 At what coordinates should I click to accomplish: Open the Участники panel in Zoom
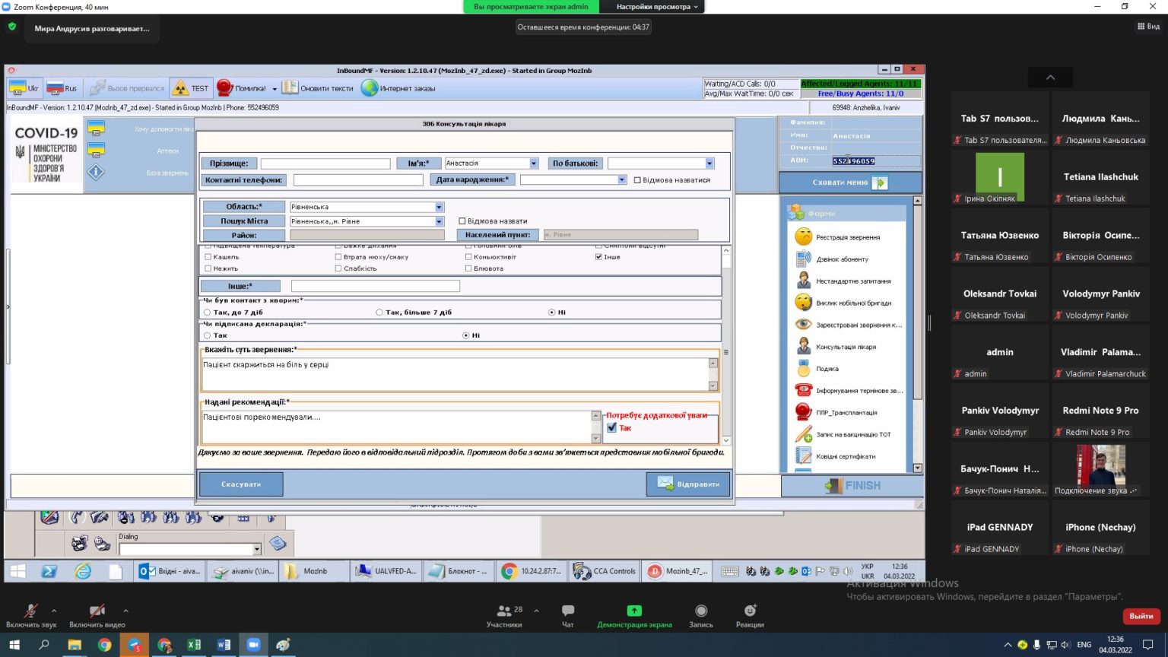(504, 616)
